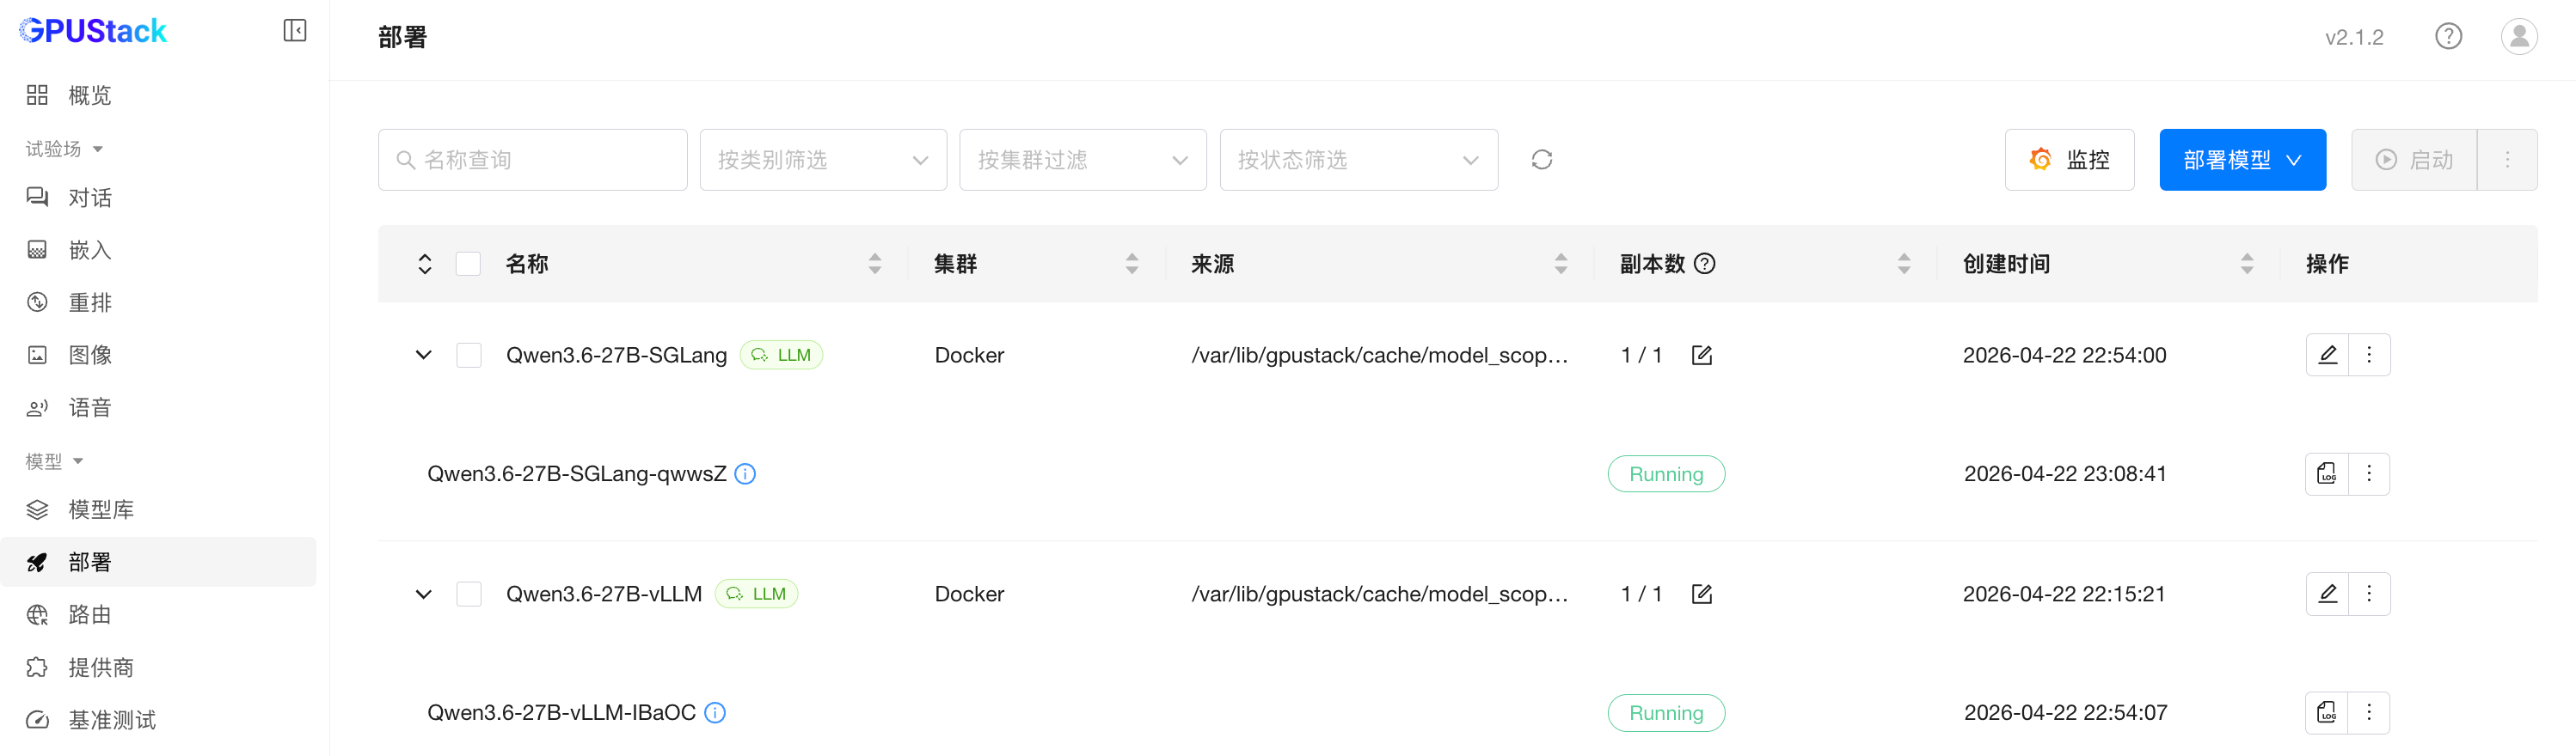
Task: Select the Qwen3.6-27B-SGLang checkbox
Action: click(469, 356)
